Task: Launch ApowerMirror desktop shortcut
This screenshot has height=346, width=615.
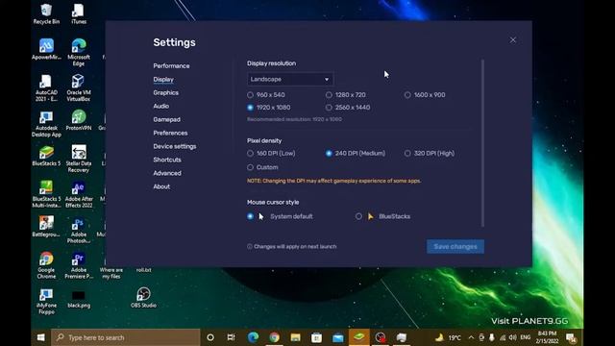Action: (x=46, y=49)
